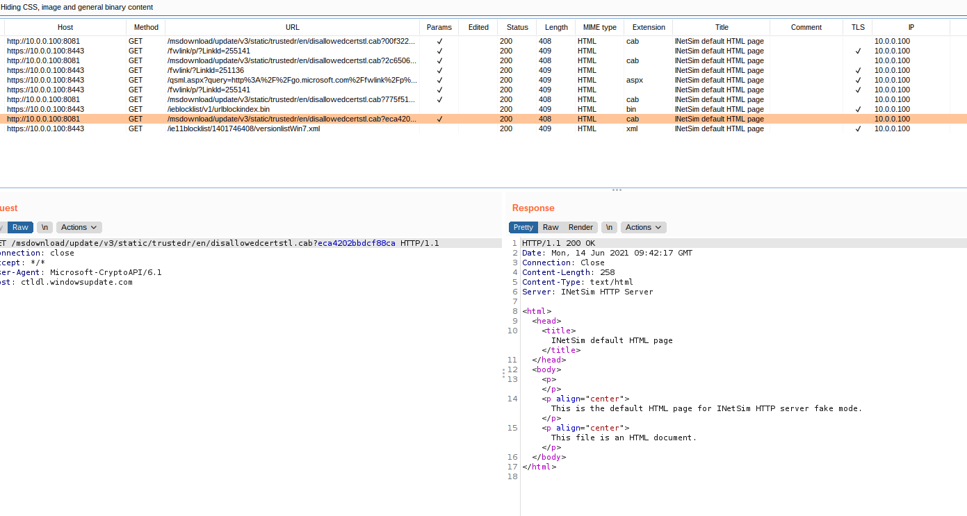Sort history by the Host column header
967x516 pixels.
[x=65, y=27]
